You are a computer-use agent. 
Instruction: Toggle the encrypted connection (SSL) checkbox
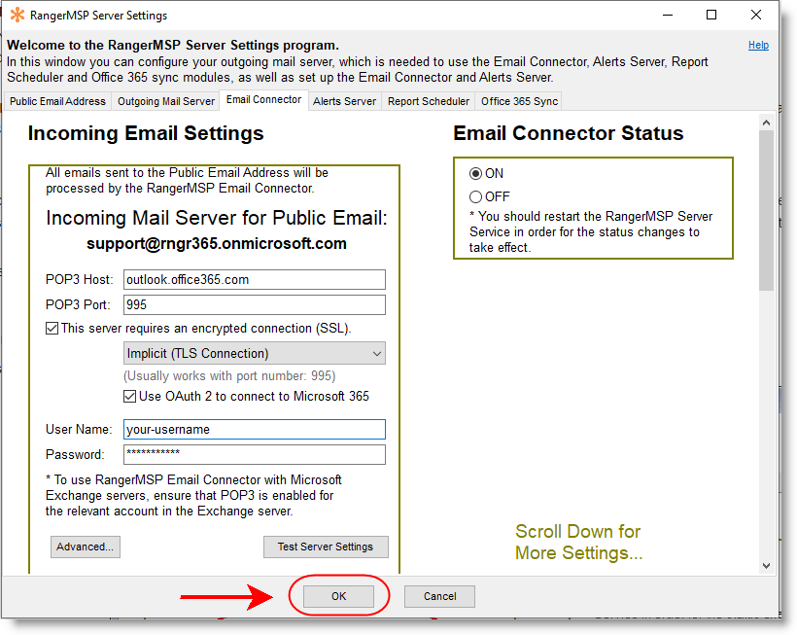[x=52, y=329]
